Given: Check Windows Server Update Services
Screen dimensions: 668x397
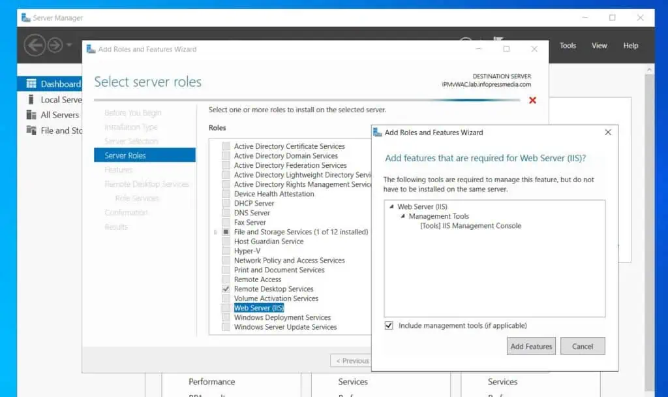Looking at the screenshot, I should click(x=226, y=327).
